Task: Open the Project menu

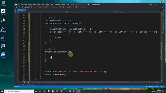Action: pos(30,4)
